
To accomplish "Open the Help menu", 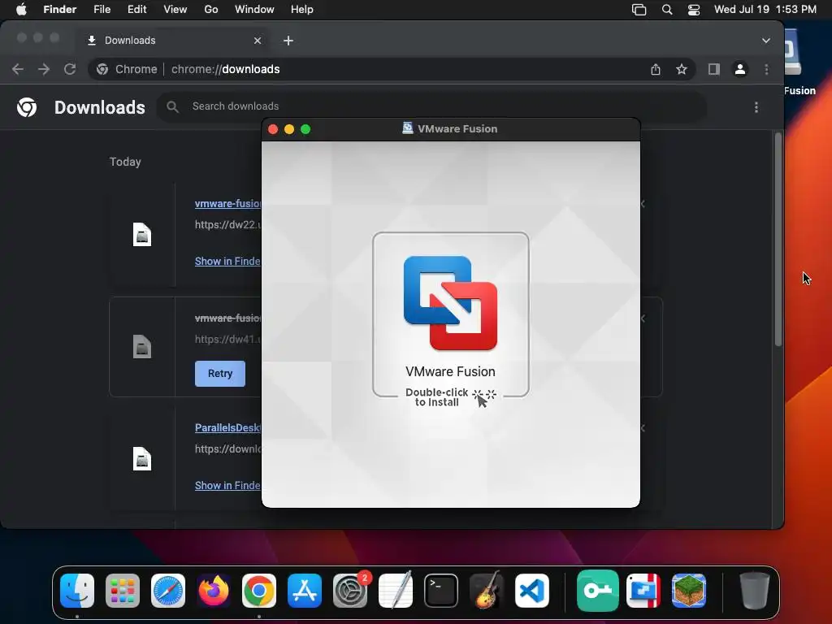I will (x=302, y=10).
